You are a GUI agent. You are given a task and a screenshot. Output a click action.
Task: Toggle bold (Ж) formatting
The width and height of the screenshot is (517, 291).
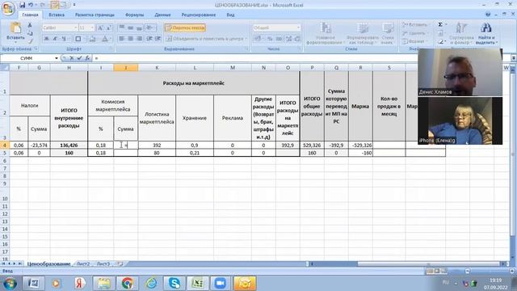point(47,39)
